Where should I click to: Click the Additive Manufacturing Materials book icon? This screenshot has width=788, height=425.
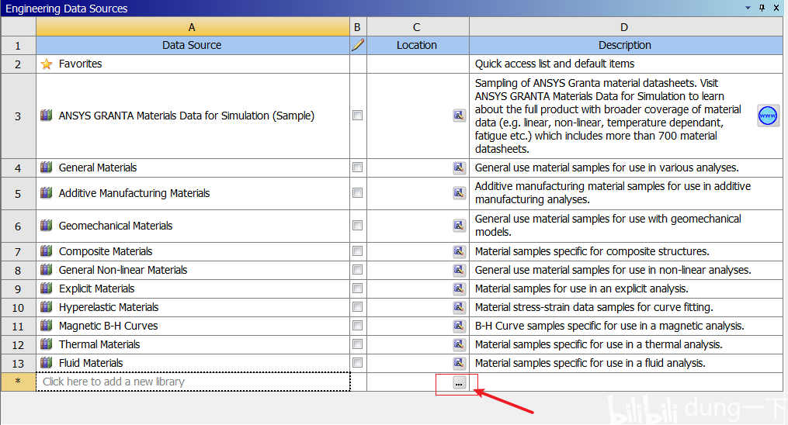(47, 192)
